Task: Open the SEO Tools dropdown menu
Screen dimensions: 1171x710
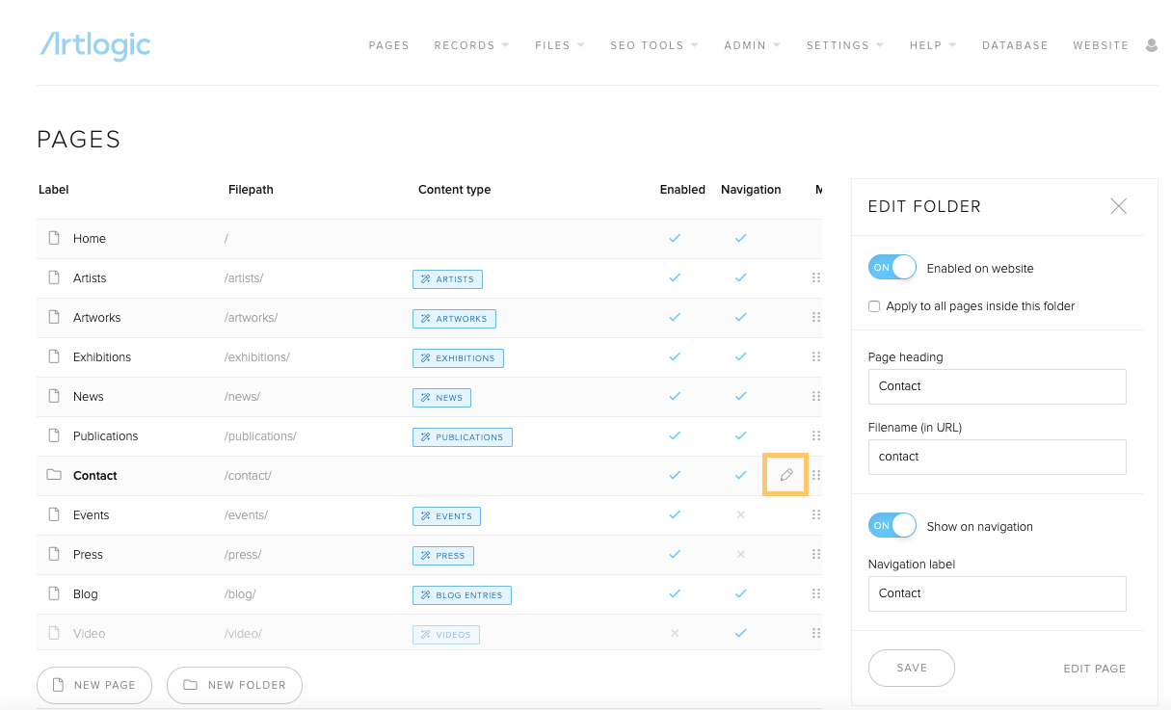Action: coord(654,45)
